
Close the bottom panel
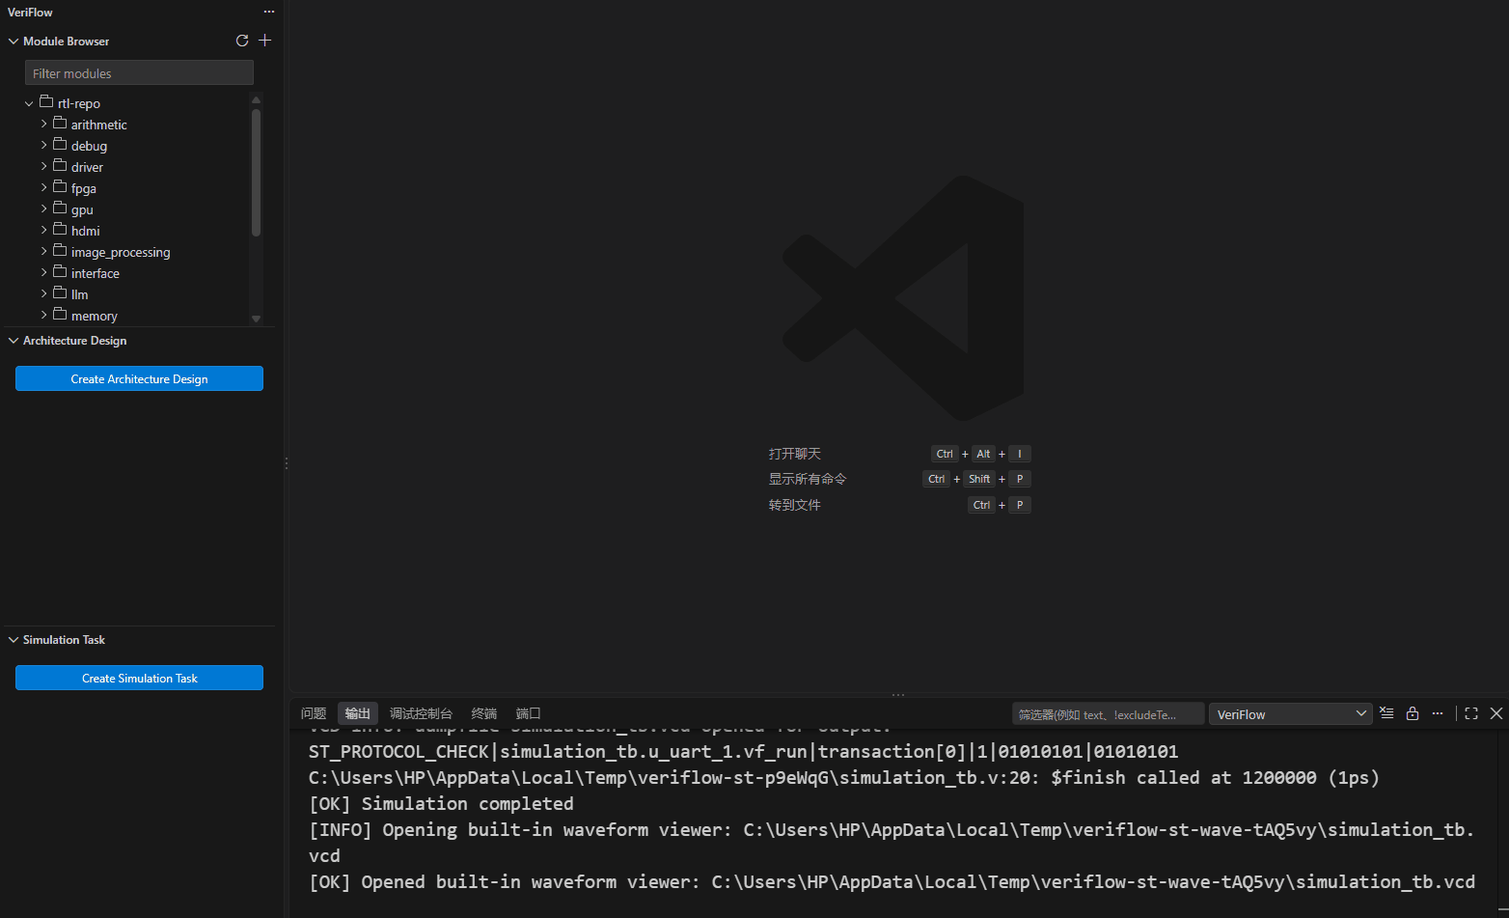[1496, 713]
